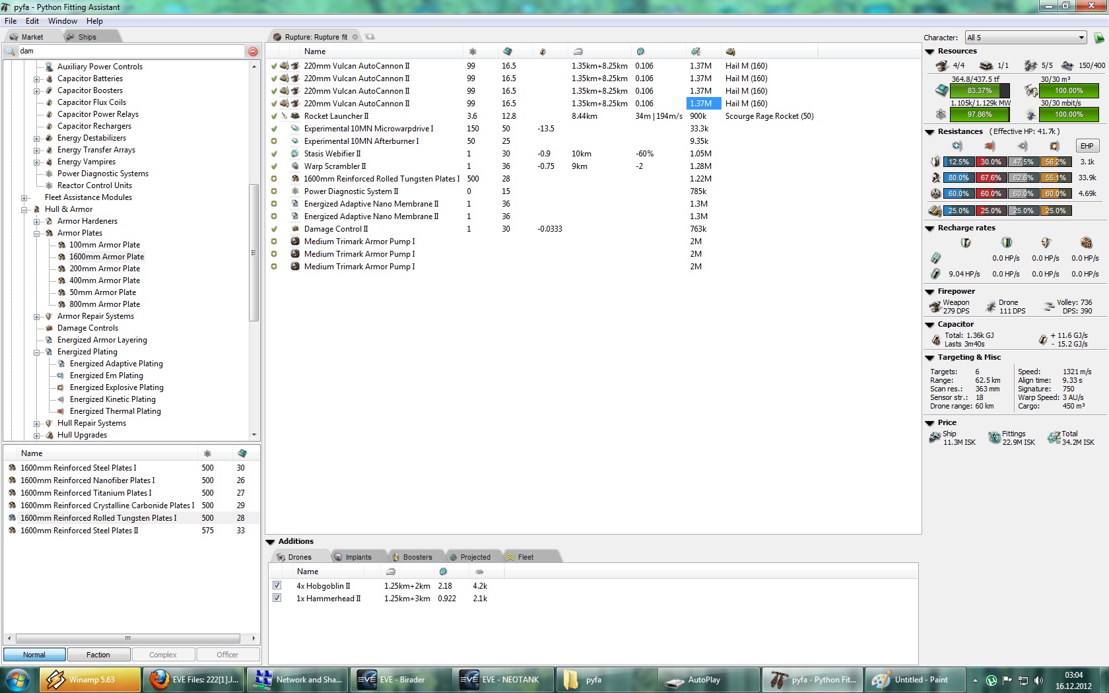Click the tracking column header icon
The image size is (1109, 693).
point(640,51)
